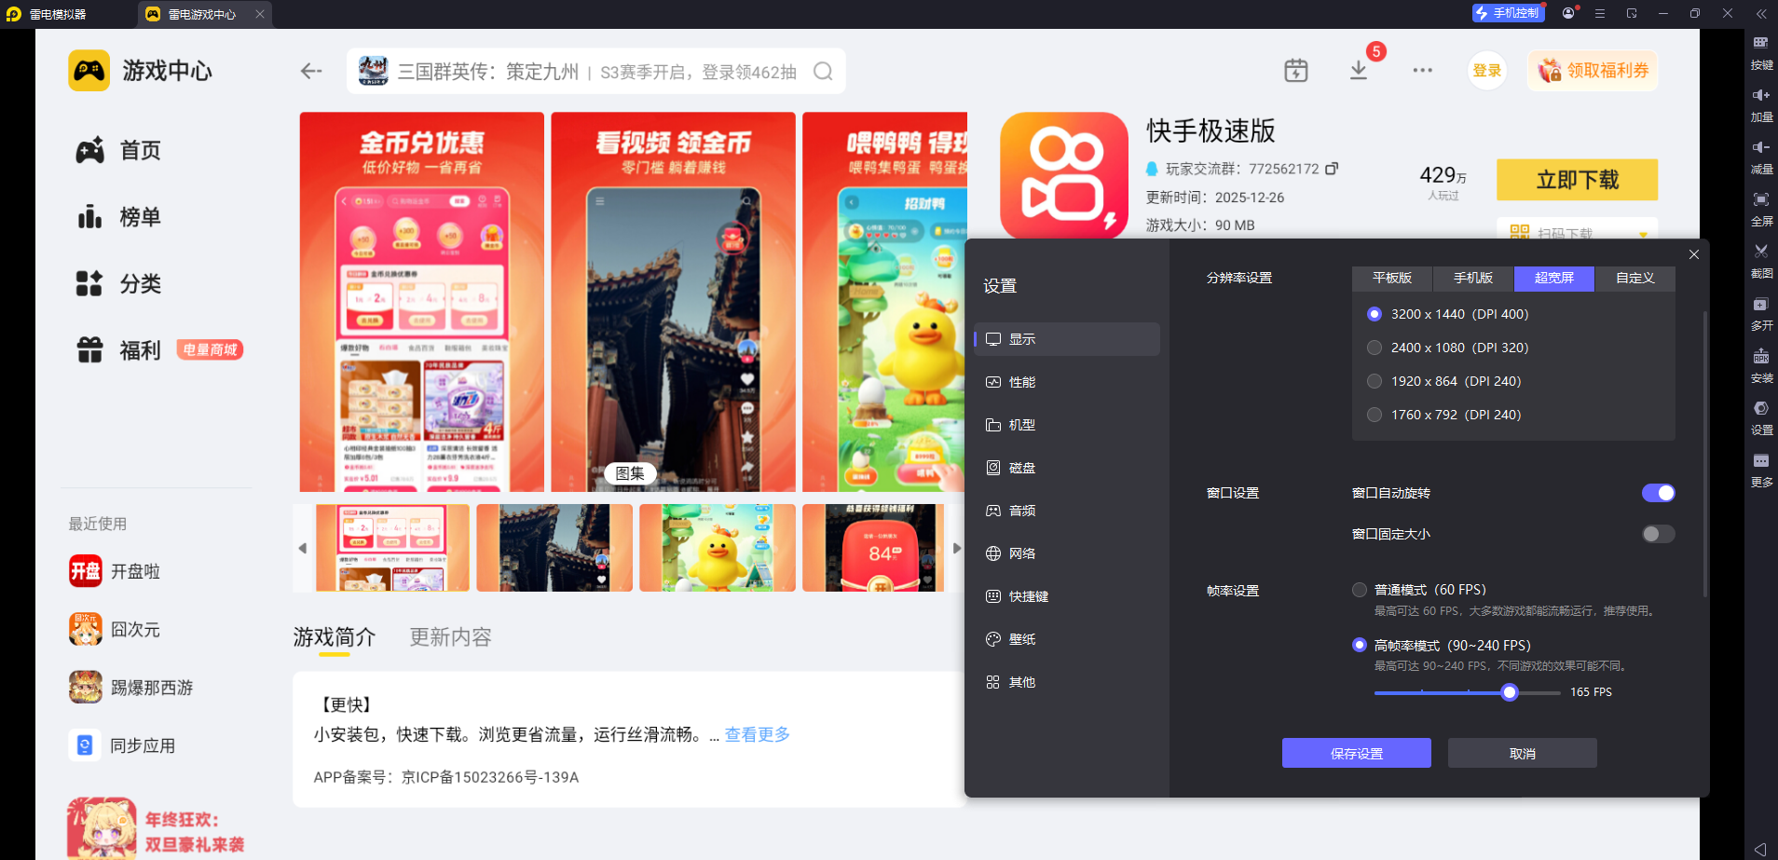Disable the 窗口自动旋转 switch
This screenshot has width=1778, height=860.
click(1658, 493)
